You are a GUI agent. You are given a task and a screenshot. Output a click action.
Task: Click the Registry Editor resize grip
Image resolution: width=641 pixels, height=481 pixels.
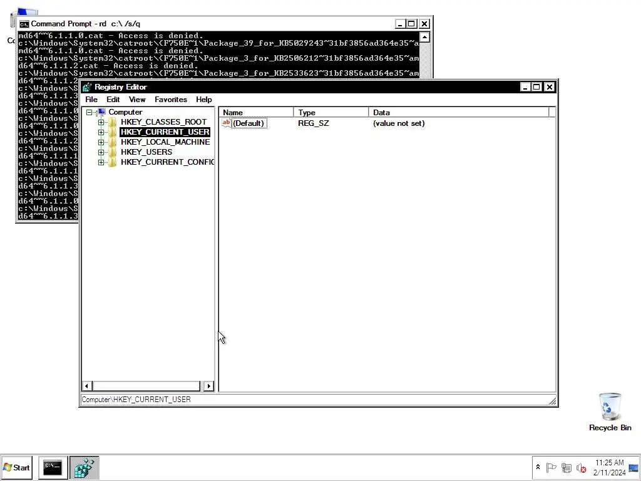coord(552,401)
